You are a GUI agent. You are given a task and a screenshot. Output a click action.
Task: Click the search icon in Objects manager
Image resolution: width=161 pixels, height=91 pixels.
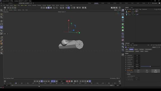tap(155, 9)
